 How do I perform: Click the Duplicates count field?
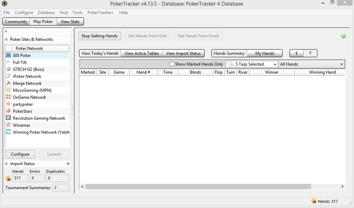tap(58, 178)
